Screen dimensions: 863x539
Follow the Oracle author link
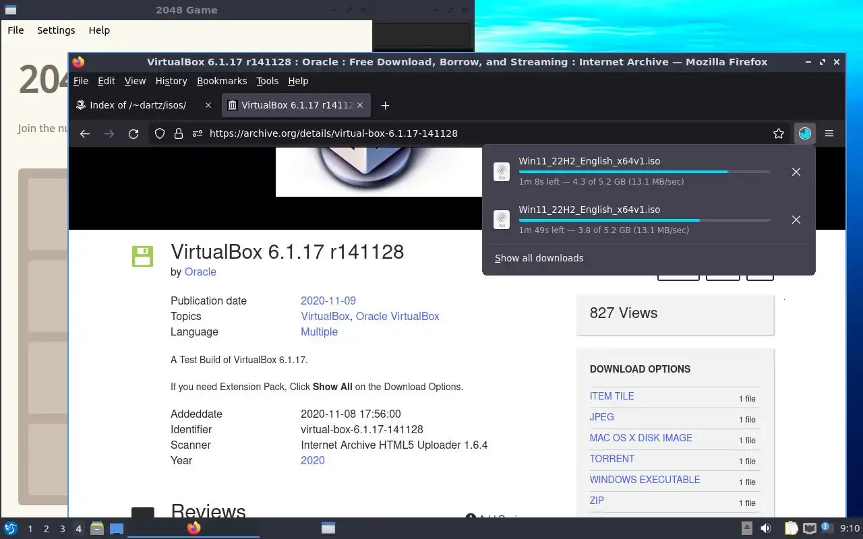(x=200, y=272)
